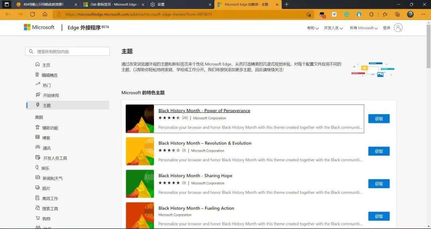
Task: Click the browser back arrow
Action: 8,14
